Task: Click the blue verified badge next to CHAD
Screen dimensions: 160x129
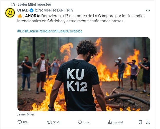Action: (x=32, y=10)
